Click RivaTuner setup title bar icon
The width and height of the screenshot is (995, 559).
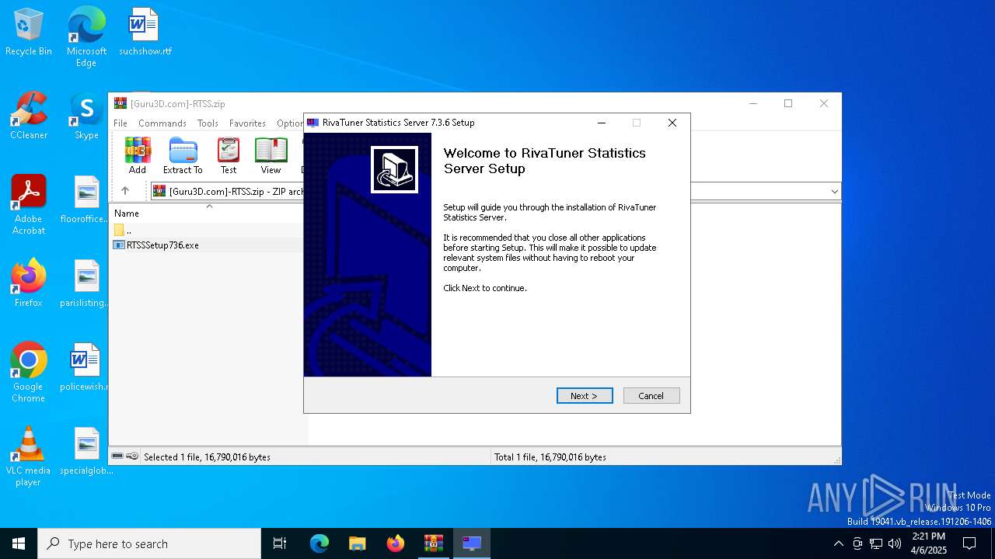(x=312, y=123)
